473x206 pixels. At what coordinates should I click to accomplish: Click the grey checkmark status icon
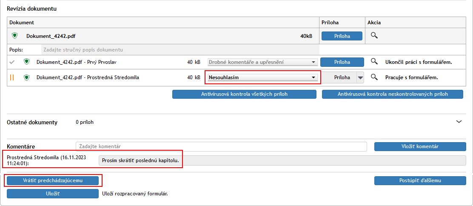pos(12,62)
